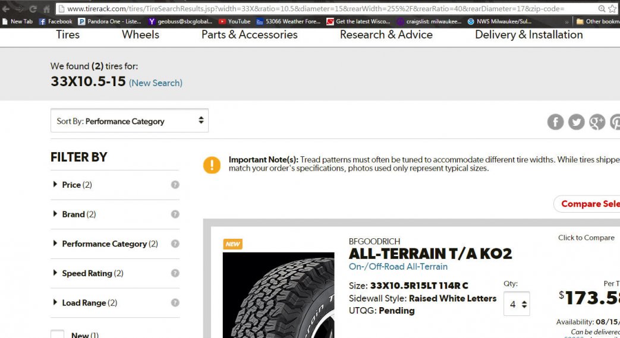This screenshot has width=620, height=338.
Task: Click the New Search link
Action: 156,83
